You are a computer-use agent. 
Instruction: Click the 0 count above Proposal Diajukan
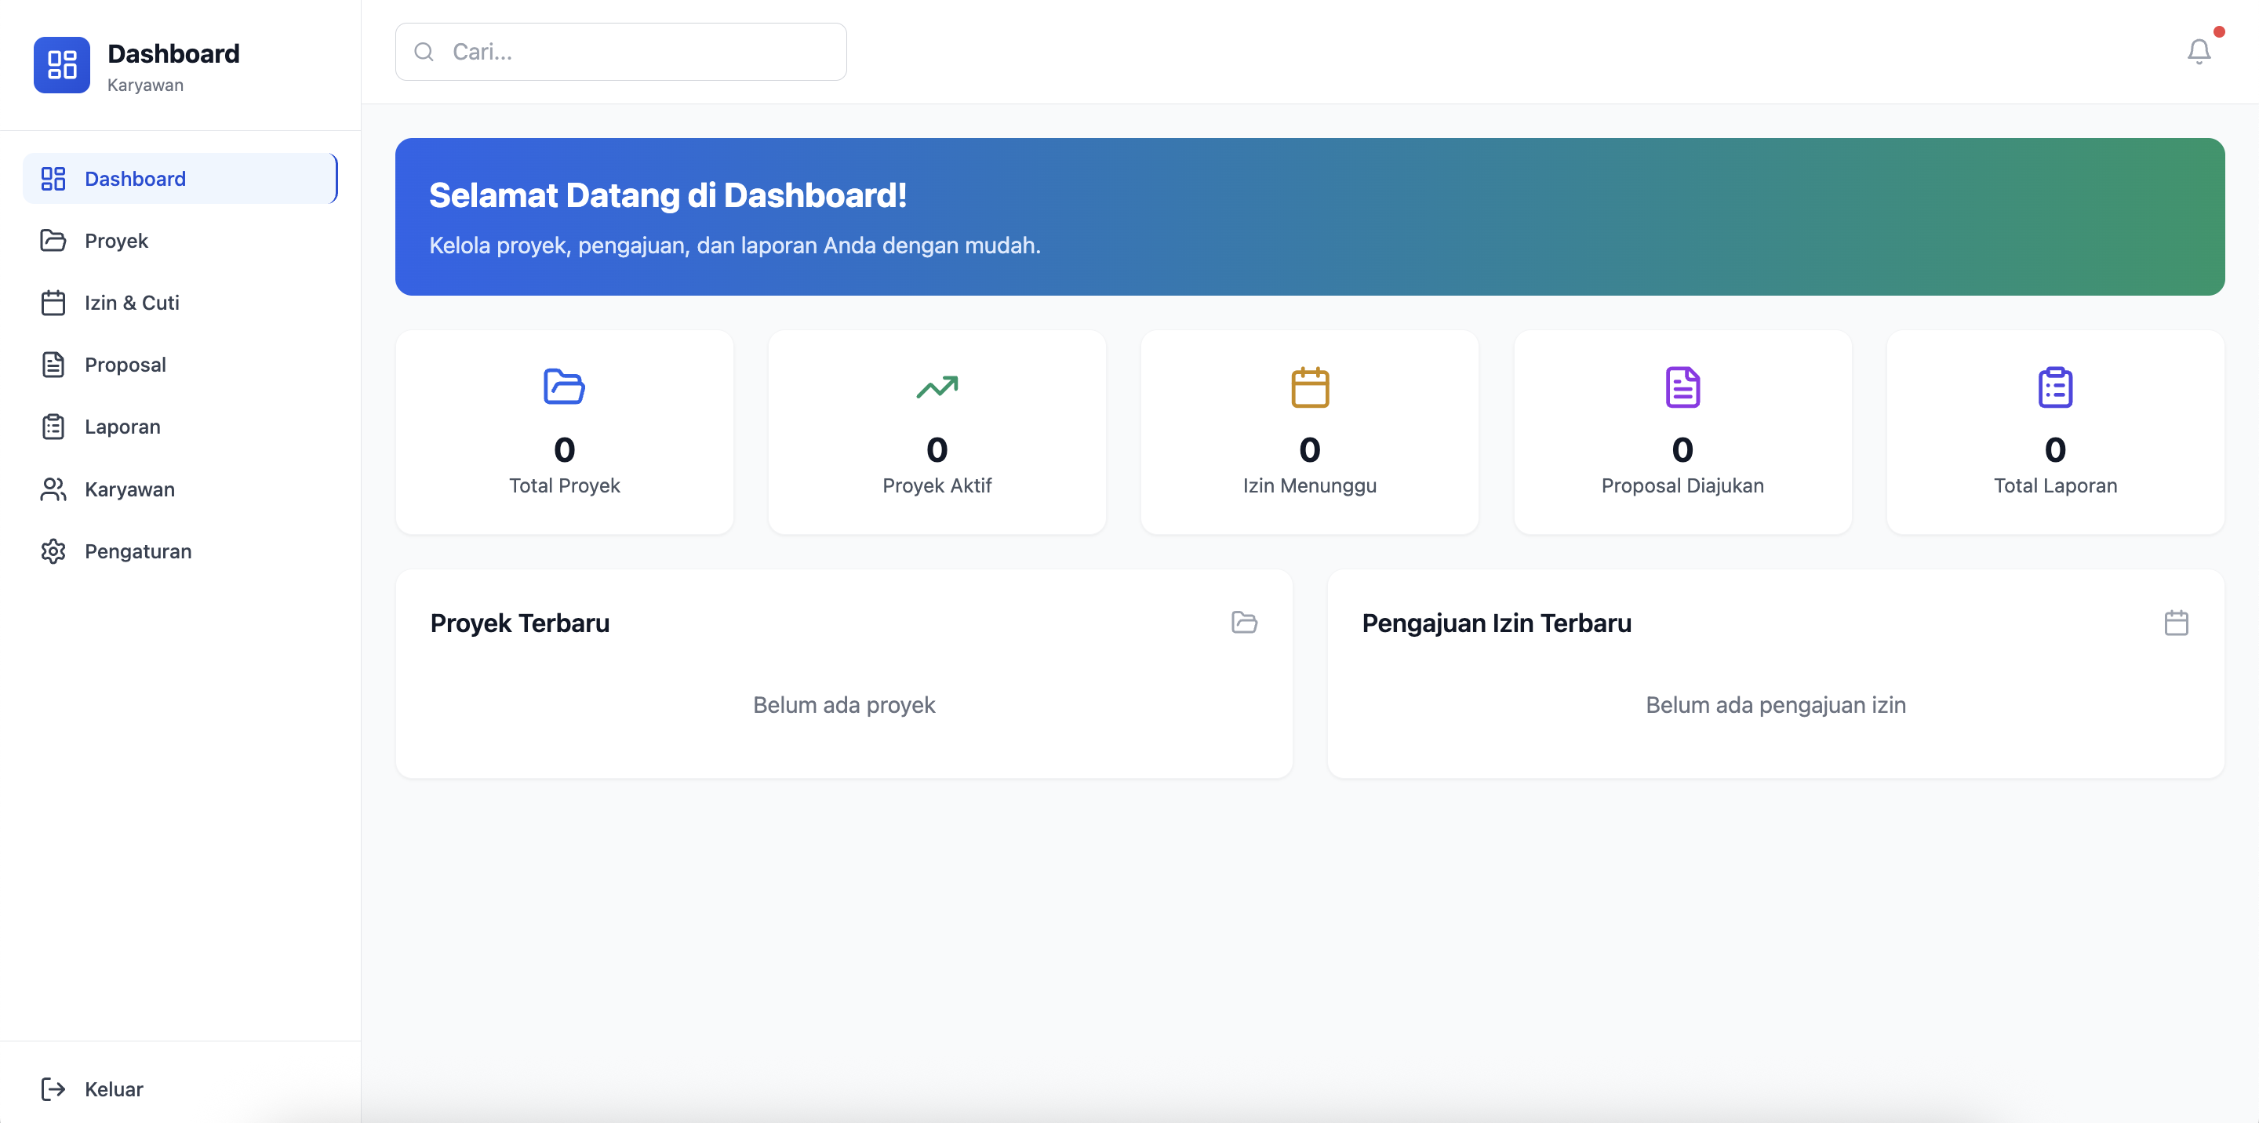[1682, 449]
